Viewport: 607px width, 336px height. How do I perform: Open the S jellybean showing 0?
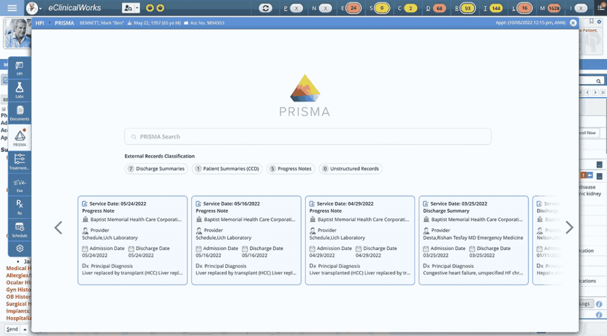coord(382,8)
